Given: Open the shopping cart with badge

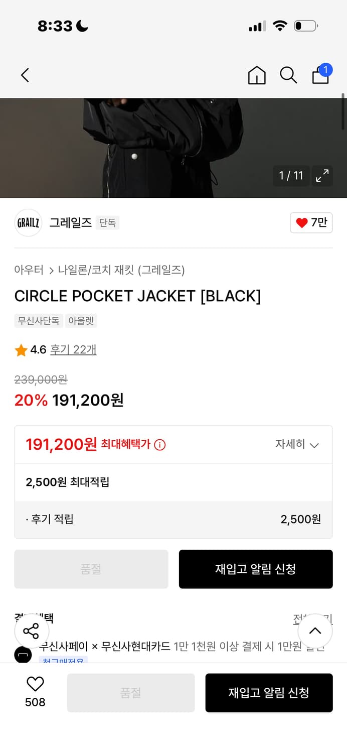Looking at the screenshot, I should click(x=320, y=76).
